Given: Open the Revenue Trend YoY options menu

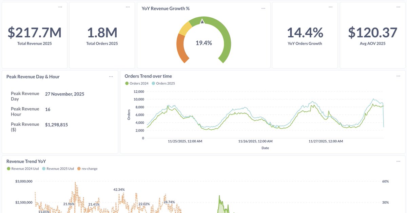Looking at the screenshot, I should point(398,161).
